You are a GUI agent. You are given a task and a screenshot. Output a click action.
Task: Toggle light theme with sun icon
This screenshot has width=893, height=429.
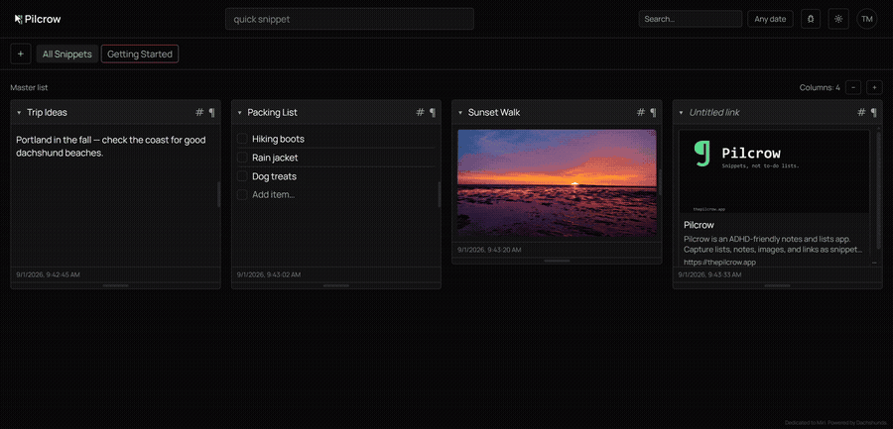[838, 19]
